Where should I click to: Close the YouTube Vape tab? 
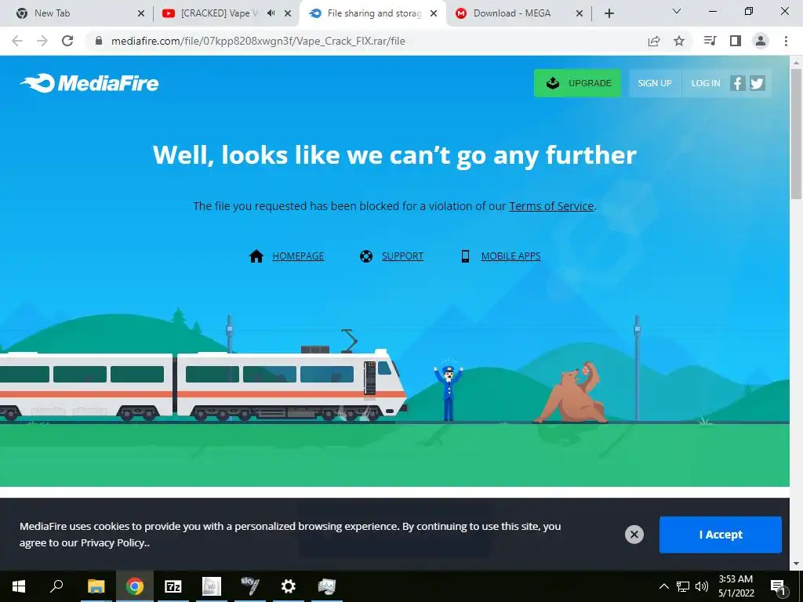pos(289,13)
